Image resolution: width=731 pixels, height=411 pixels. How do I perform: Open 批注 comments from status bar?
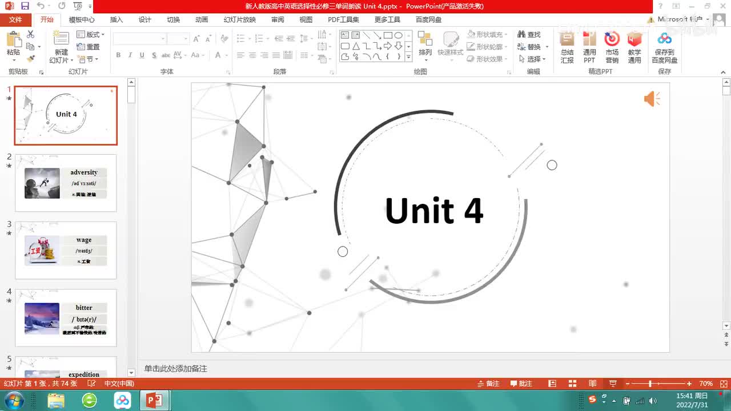coord(521,384)
